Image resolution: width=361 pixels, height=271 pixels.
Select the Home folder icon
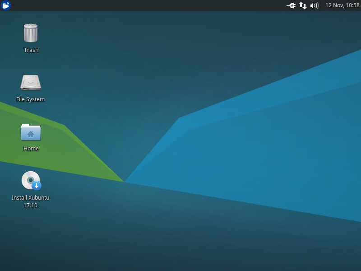[31, 132]
